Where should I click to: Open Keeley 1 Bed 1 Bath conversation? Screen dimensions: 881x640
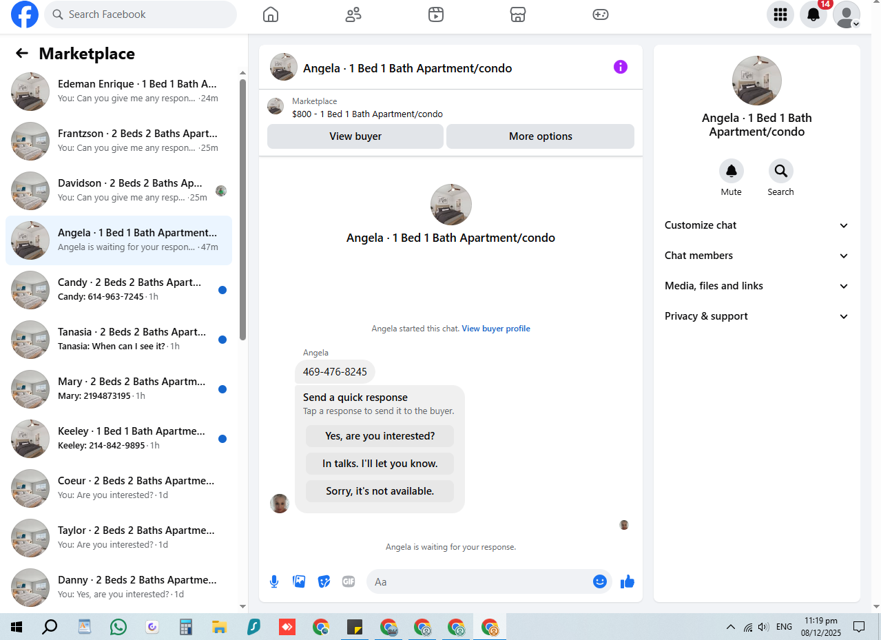point(118,438)
